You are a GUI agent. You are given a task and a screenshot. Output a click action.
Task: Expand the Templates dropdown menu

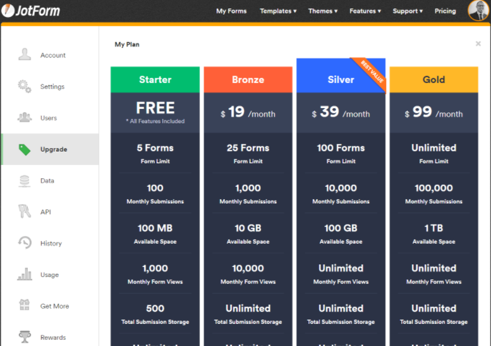(x=278, y=11)
